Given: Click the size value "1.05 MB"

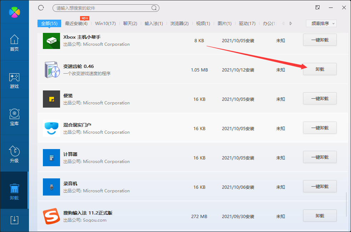Looking at the screenshot, I should coord(199,70).
